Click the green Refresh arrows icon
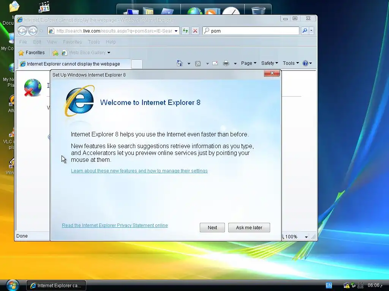 click(x=185, y=31)
